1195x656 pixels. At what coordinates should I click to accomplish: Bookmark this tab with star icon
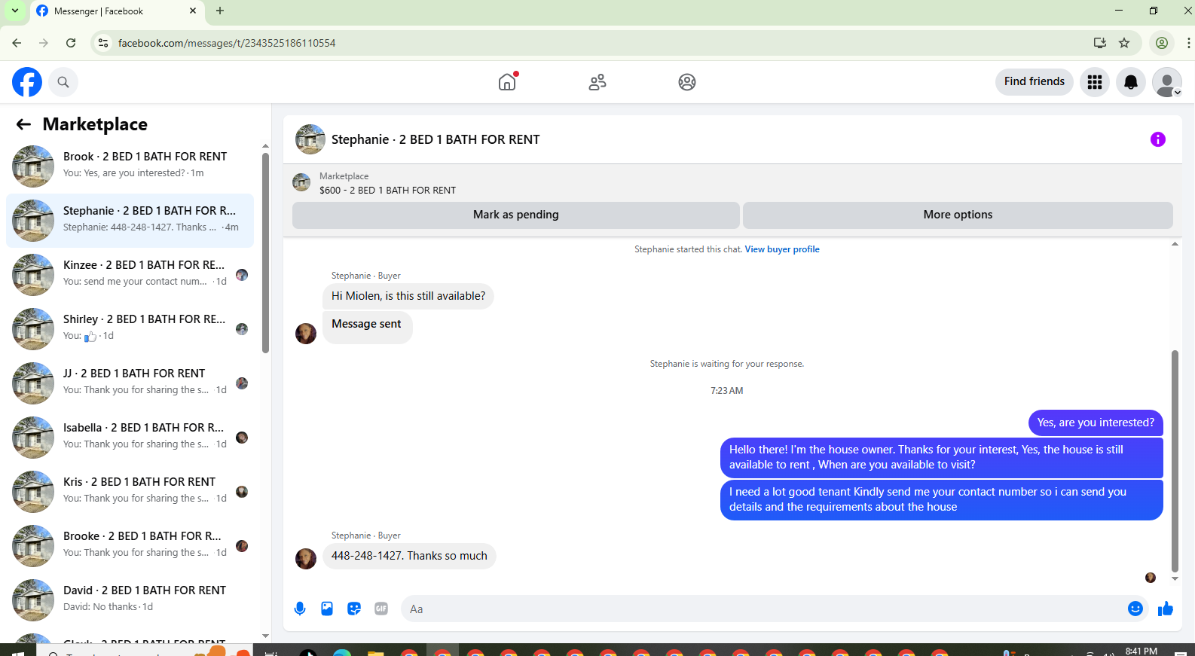click(1124, 43)
